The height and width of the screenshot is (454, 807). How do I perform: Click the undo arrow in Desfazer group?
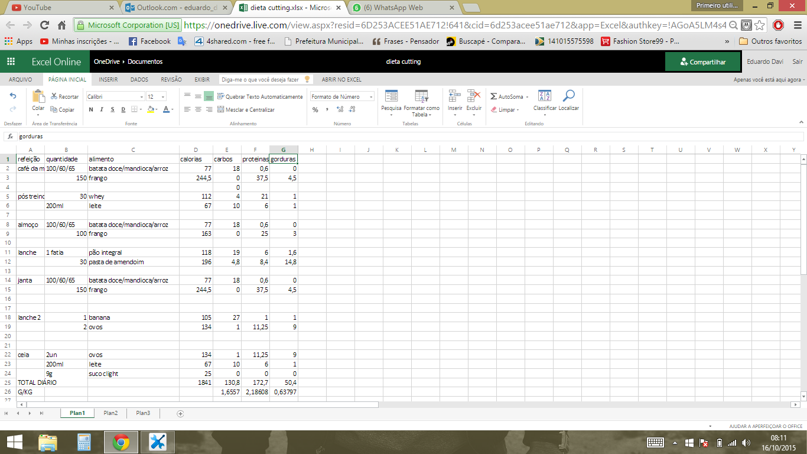(13, 96)
